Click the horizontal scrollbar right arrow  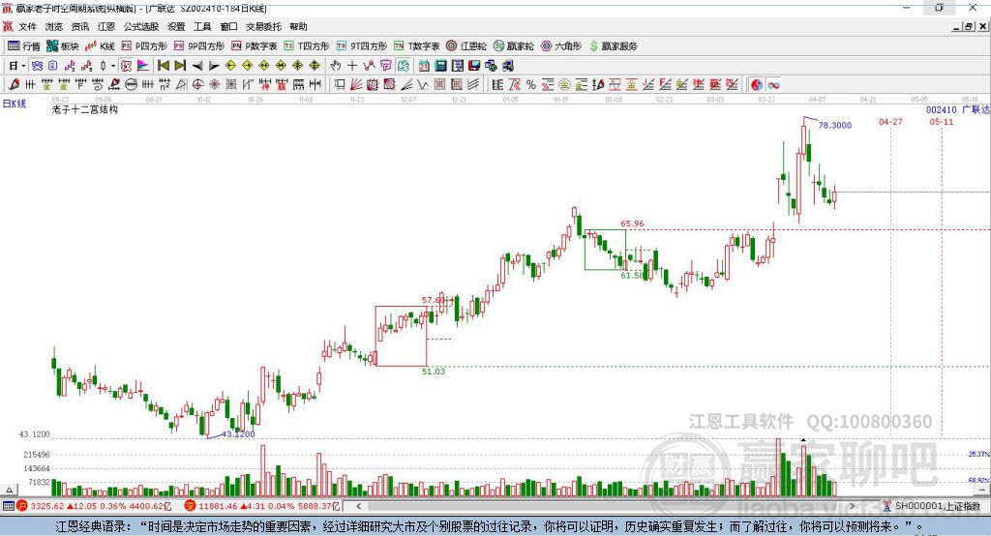[x=852, y=506]
